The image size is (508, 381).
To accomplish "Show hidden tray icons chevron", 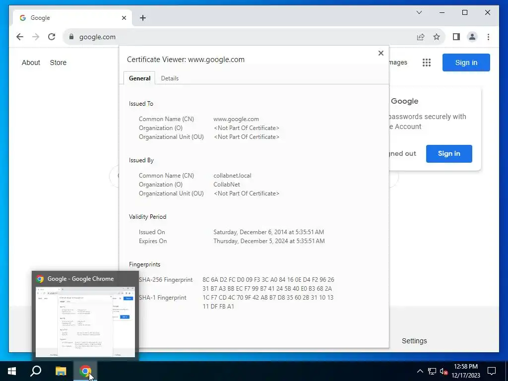I will [x=420, y=371].
